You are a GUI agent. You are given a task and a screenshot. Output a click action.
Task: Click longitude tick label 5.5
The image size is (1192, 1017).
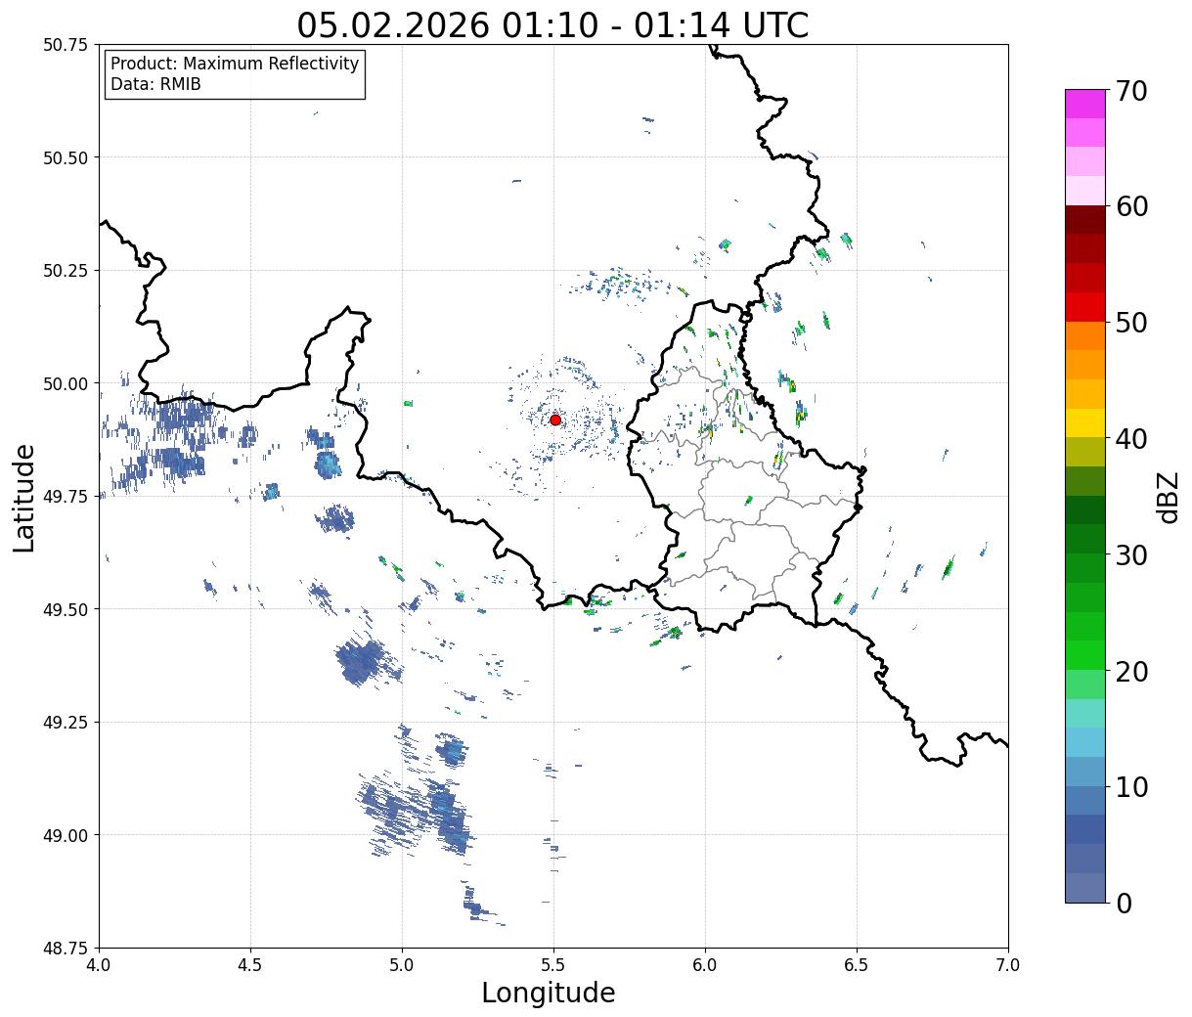point(553,965)
